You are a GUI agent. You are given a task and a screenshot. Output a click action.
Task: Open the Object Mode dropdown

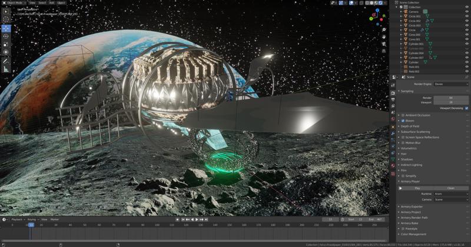click(x=14, y=3)
